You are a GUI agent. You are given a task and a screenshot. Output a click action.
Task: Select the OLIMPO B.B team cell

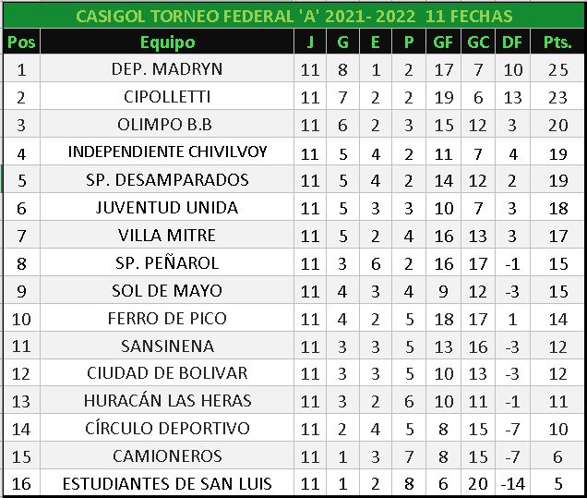tap(167, 125)
